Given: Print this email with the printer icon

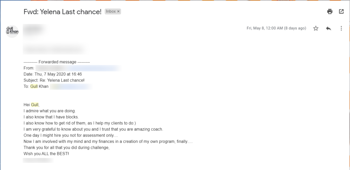Looking at the screenshot, I should pos(330,11).
